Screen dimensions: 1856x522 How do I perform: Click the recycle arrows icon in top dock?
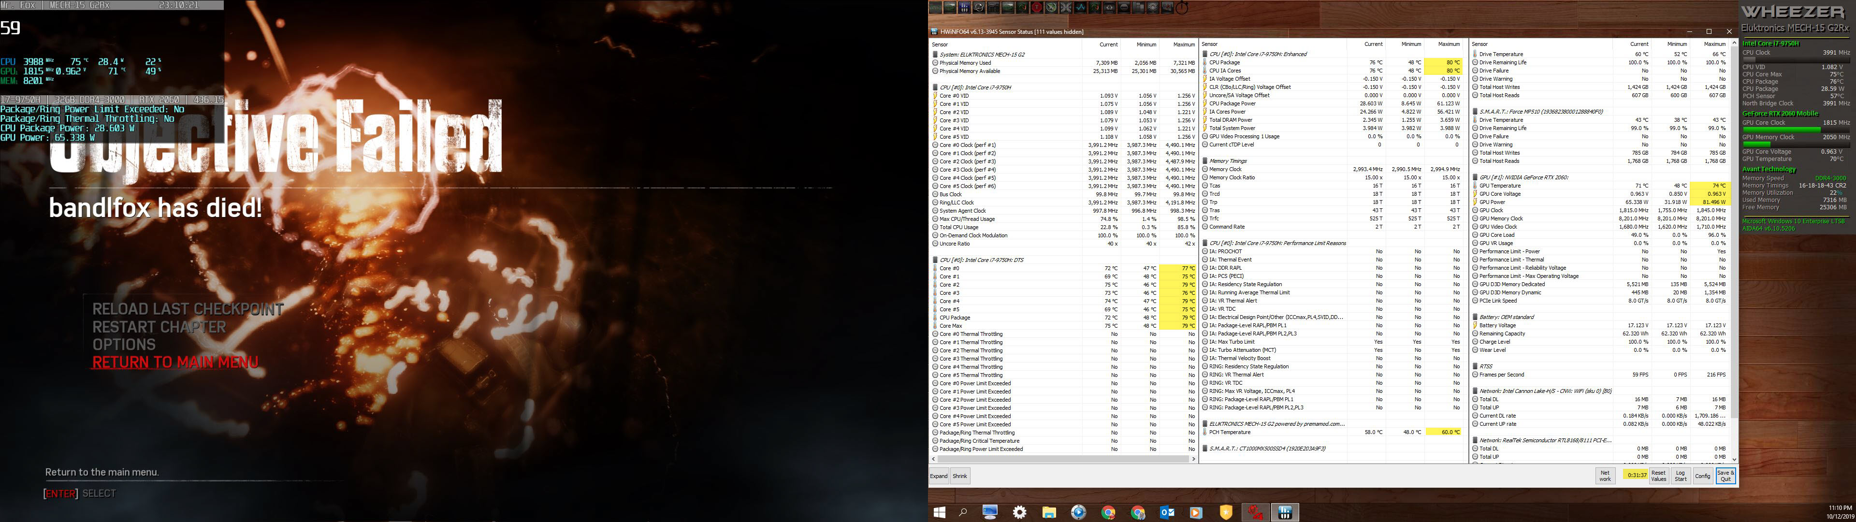[1110, 8]
